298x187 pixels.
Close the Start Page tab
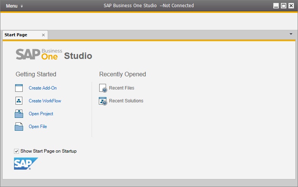[43, 35]
